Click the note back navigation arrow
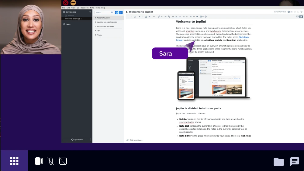Image resolution: width=304 pixels, height=171 pixels. [128, 17]
